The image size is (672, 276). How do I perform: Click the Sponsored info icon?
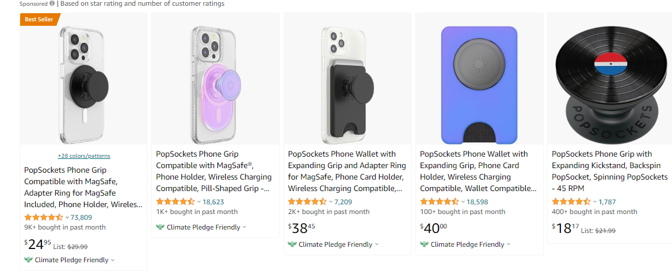[x=52, y=3]
